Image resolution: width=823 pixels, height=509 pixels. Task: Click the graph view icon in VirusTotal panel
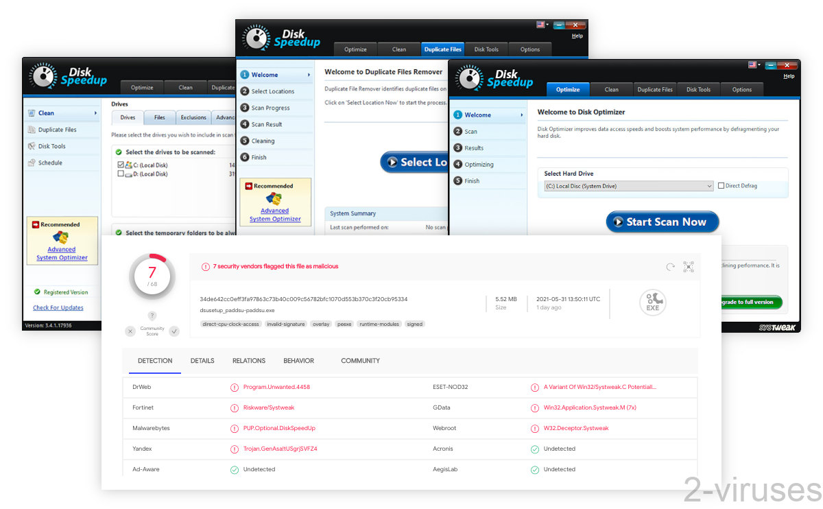tap(689, 267)
